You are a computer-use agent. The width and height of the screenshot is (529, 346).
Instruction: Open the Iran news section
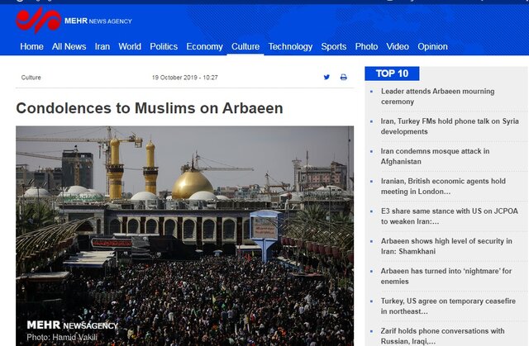tap(102, 47)
